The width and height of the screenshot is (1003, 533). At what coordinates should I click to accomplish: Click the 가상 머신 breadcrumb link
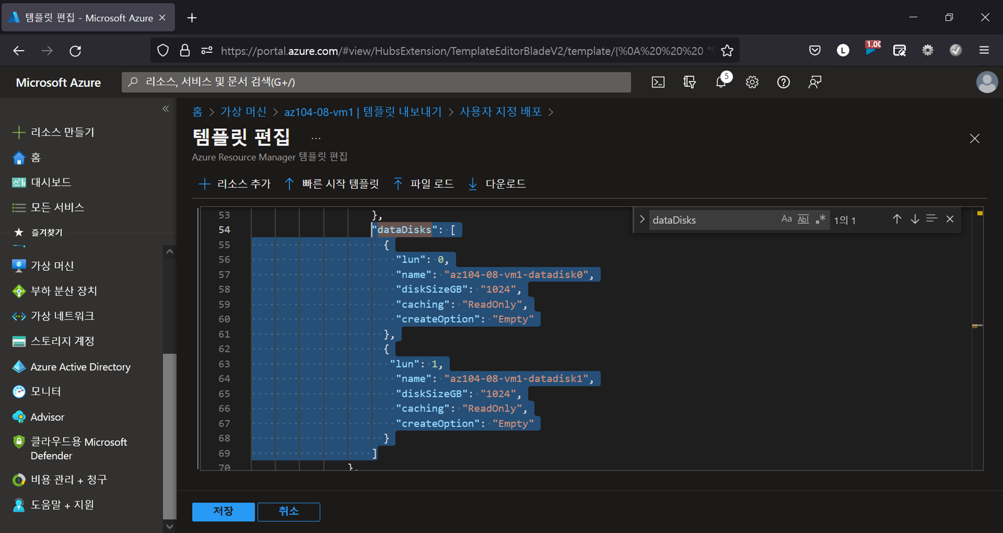(x=244, y=112)
